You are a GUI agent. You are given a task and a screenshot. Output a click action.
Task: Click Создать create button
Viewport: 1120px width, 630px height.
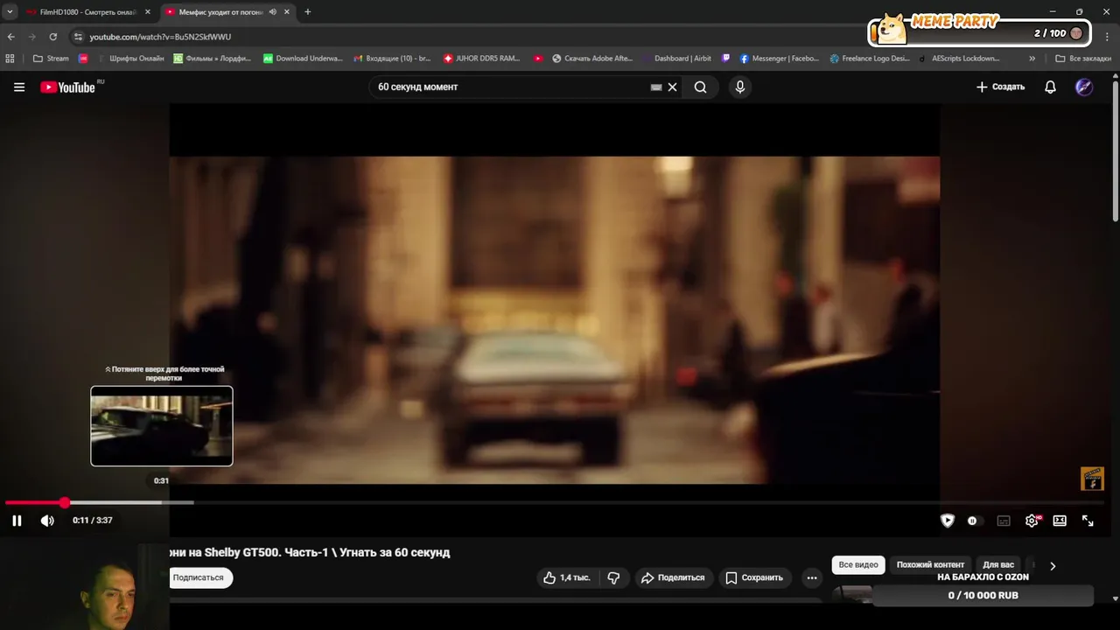[1000, 87]
